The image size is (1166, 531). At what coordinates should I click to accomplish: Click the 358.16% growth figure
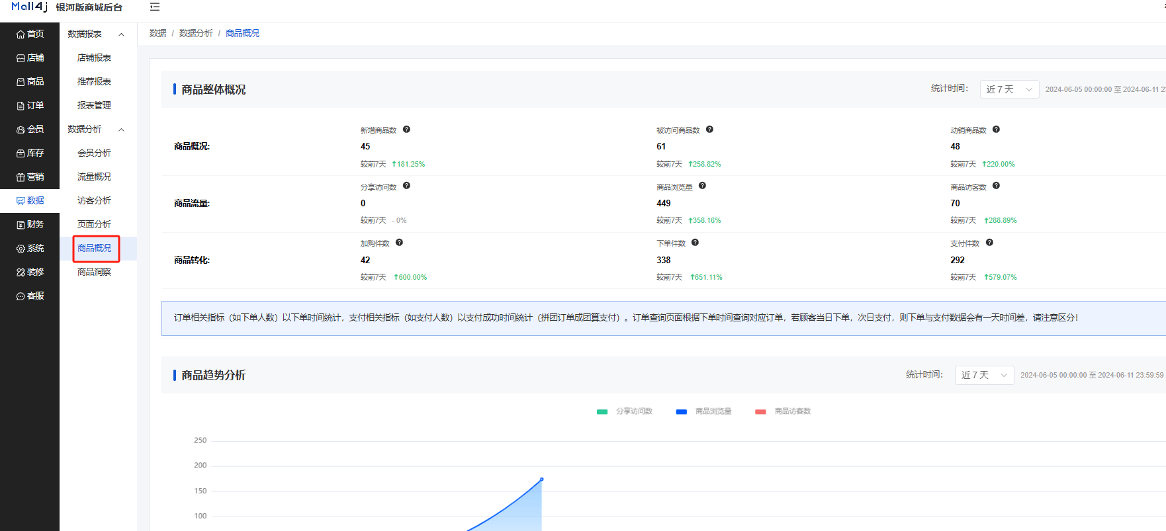coord(705,221)
